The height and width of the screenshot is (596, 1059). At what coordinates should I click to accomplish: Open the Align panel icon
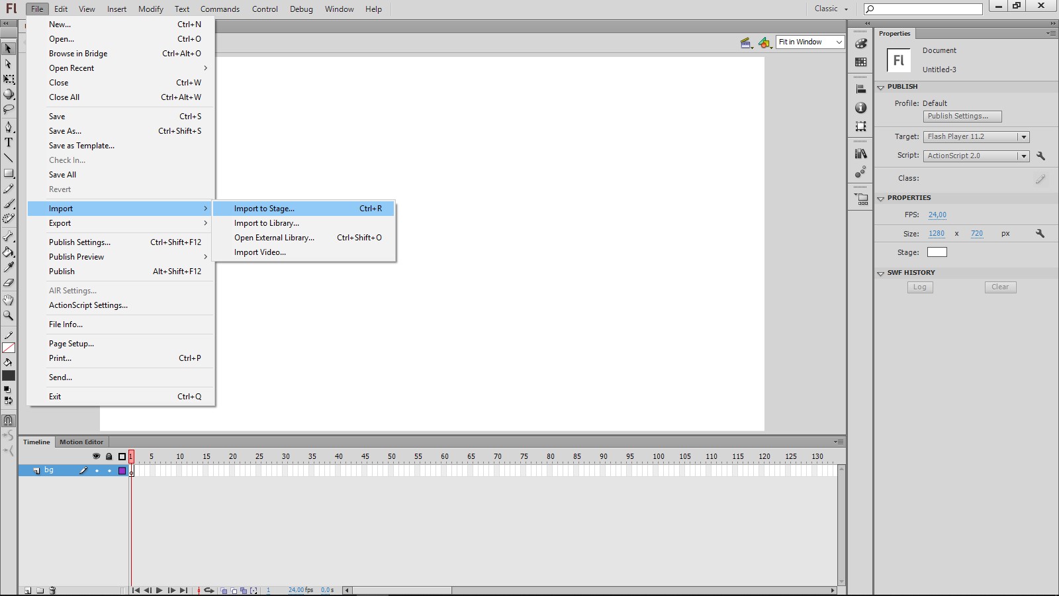click(860, 88)
